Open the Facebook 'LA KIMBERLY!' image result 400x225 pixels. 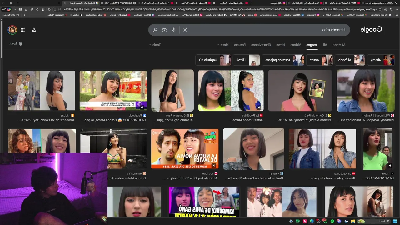pyautogui.click(x=113, y=90)
